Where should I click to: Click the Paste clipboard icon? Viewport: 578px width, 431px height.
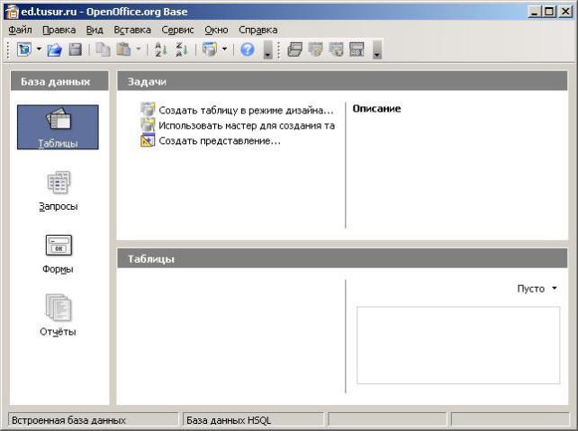(x=124, y=49)
